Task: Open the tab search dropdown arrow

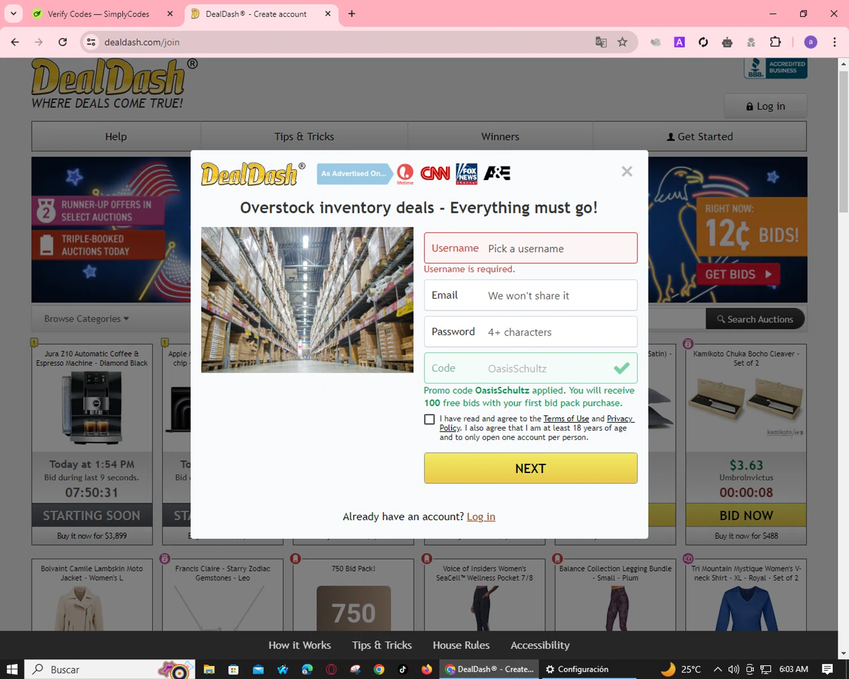Action: (13, 14)
